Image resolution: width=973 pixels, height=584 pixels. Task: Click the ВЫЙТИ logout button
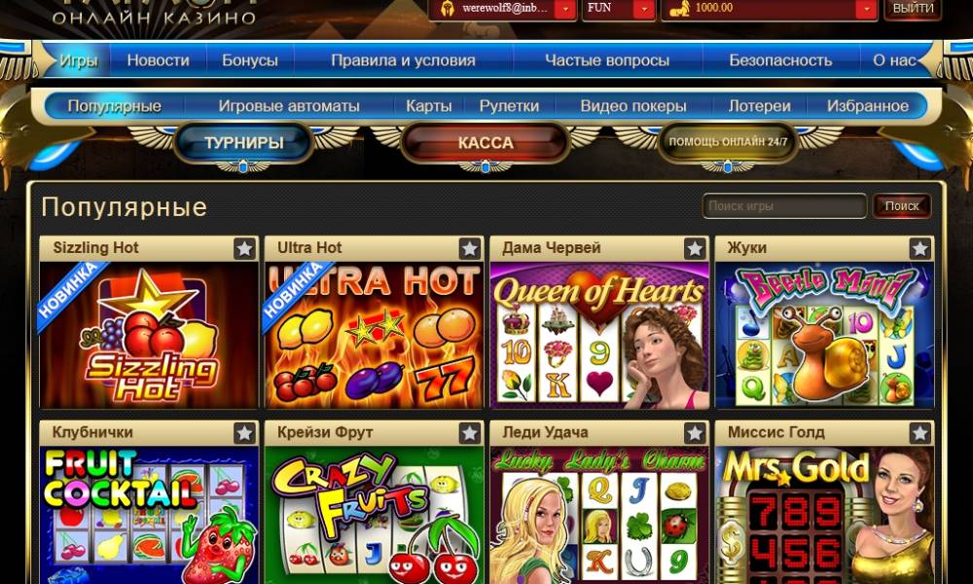click(913, 9)
